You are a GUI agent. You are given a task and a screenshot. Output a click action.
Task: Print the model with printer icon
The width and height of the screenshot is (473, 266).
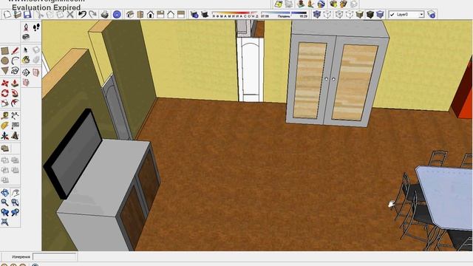105,14
